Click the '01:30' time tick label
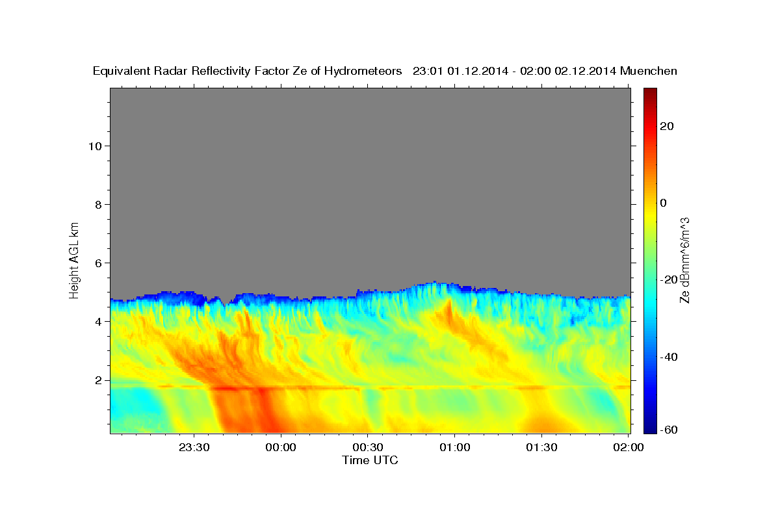 click(x=541, y=447)
